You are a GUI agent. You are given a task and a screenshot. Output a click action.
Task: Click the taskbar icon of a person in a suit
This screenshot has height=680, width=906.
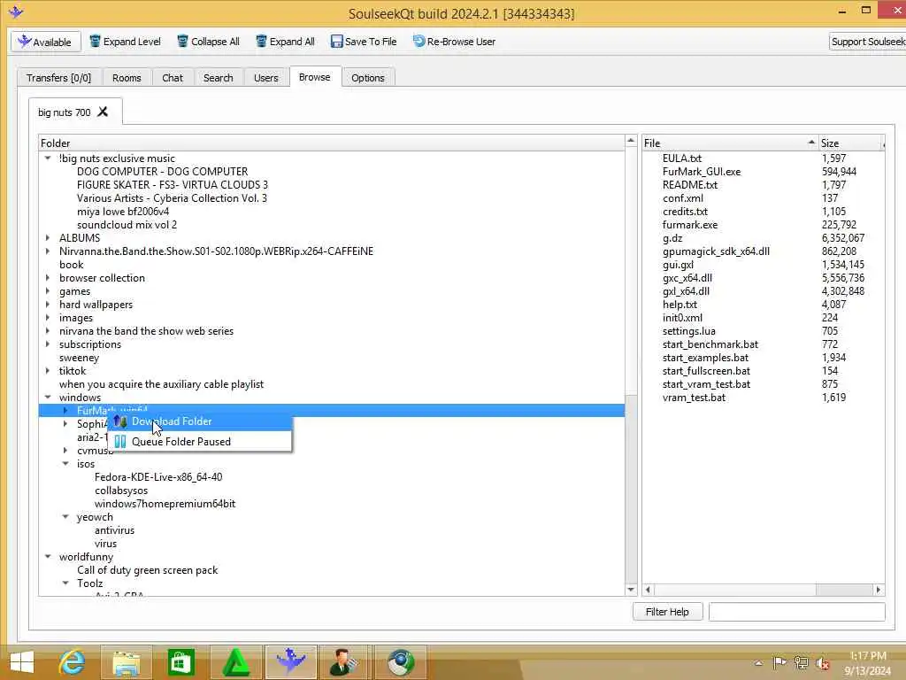click(x=344, y=662)
